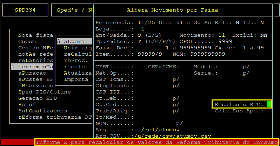The width and height of the screenshot is (280, 146).
Task: Click the highlighted ferramenTa menu item
Action: 32,67
